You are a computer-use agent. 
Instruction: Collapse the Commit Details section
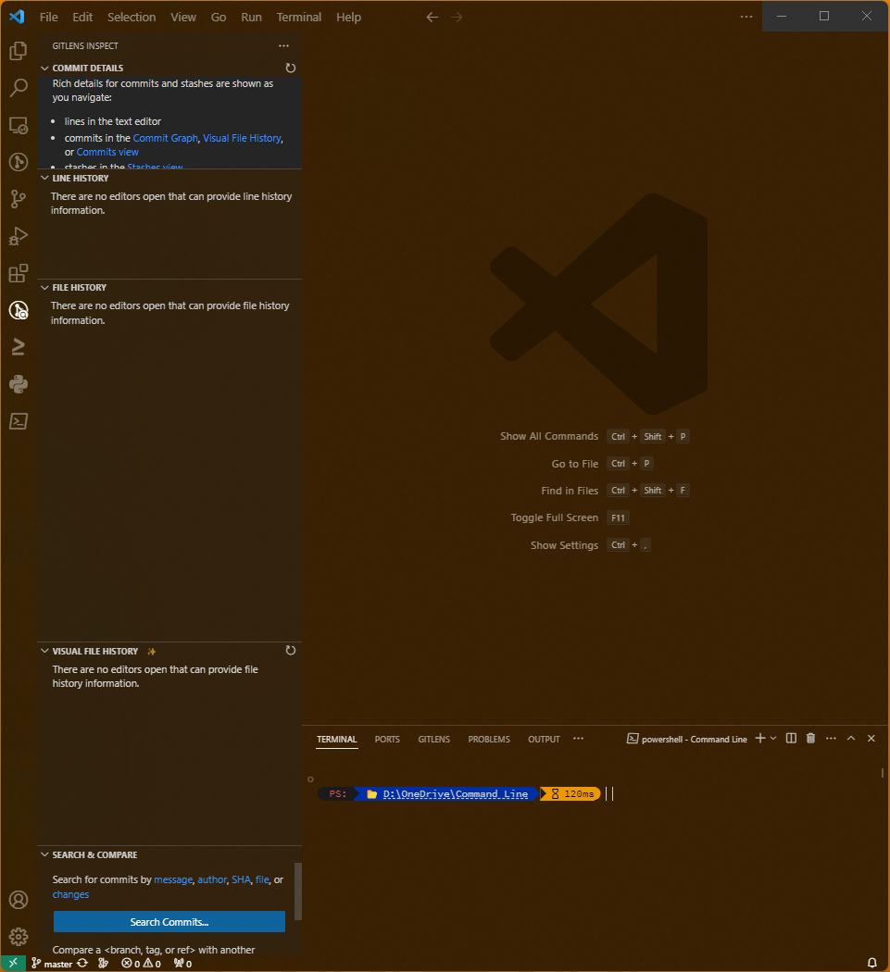point(44,68)
